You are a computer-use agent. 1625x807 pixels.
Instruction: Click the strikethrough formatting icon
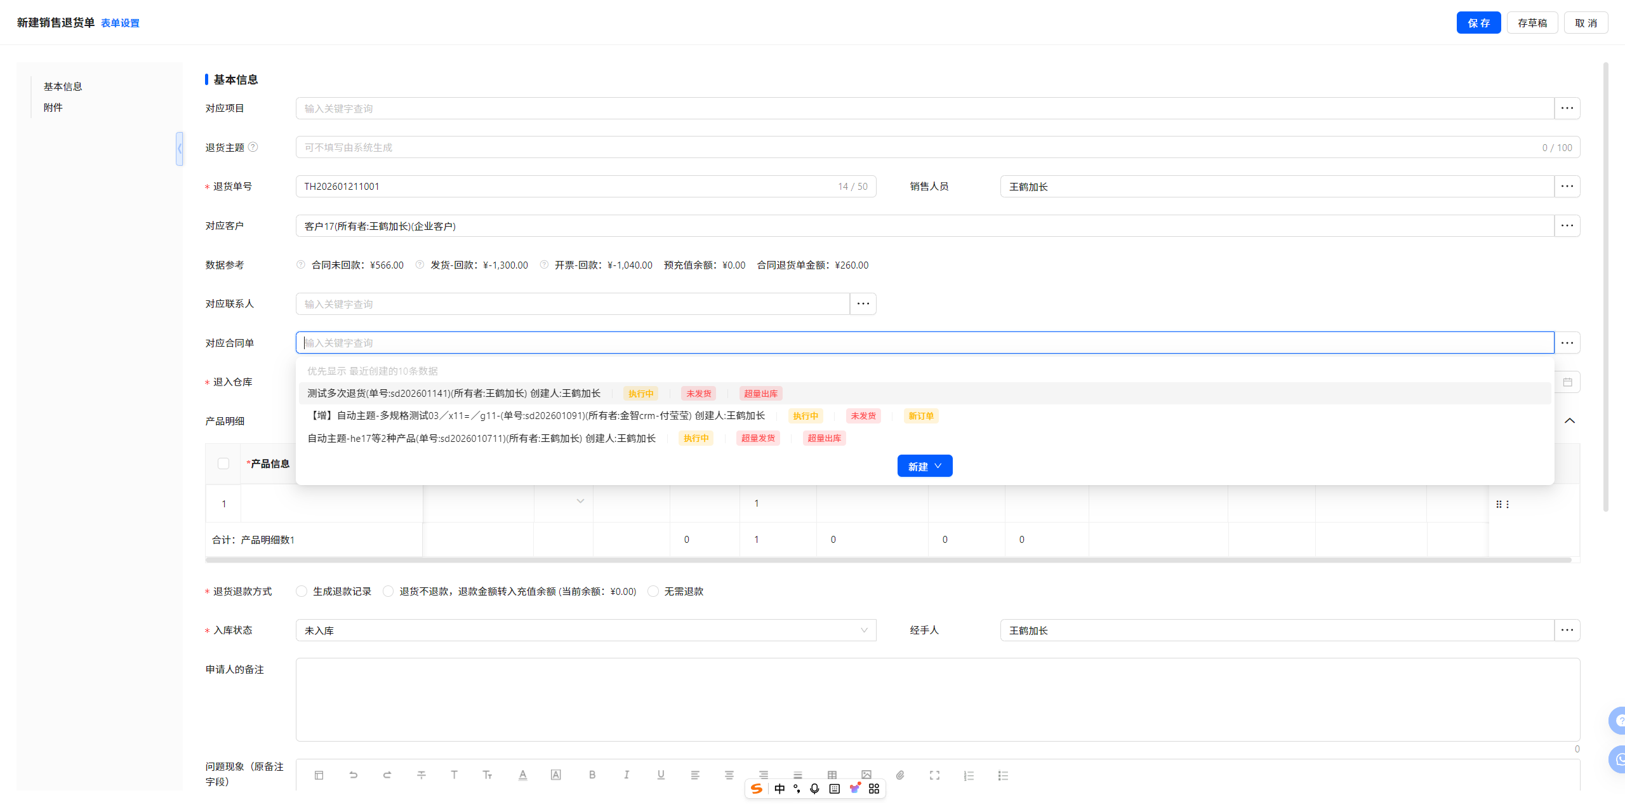421,775
